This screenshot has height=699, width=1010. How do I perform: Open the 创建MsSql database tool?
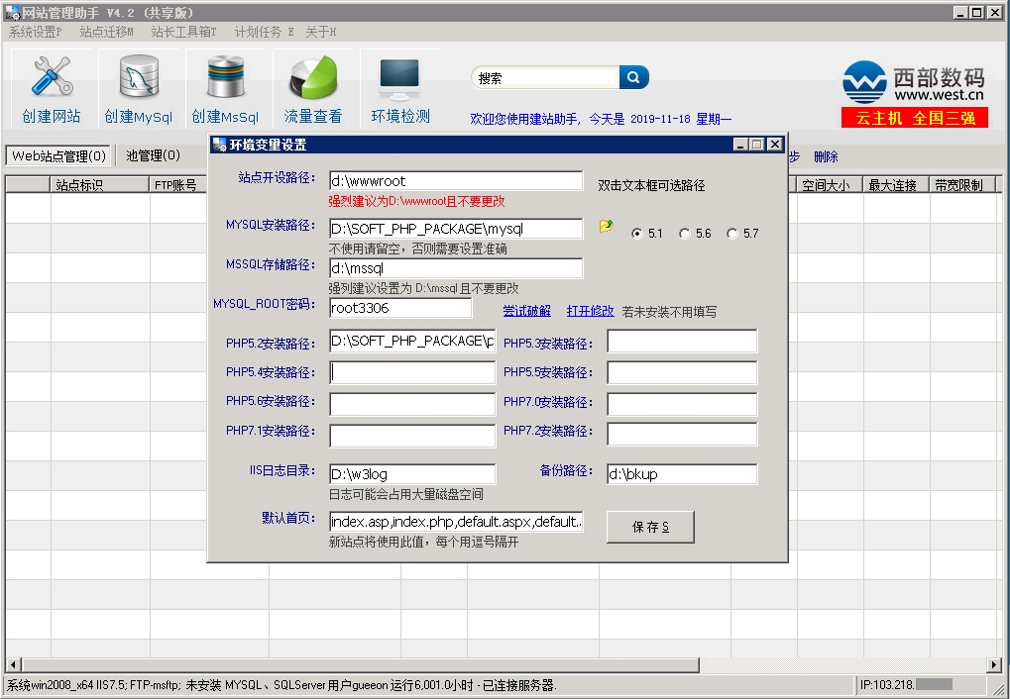pos(225,89)
